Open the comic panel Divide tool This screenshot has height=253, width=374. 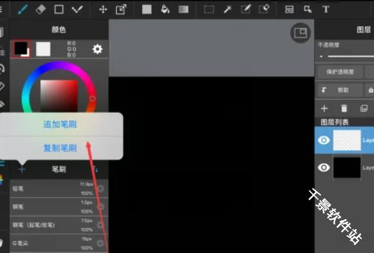289,9
